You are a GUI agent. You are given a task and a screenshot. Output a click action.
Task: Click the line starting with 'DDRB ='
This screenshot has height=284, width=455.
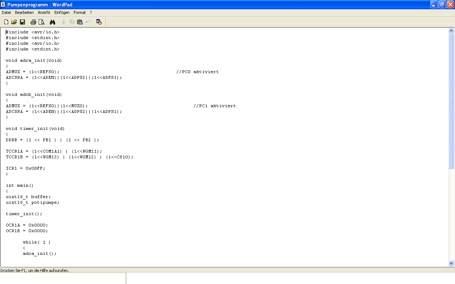coord(53,140)
